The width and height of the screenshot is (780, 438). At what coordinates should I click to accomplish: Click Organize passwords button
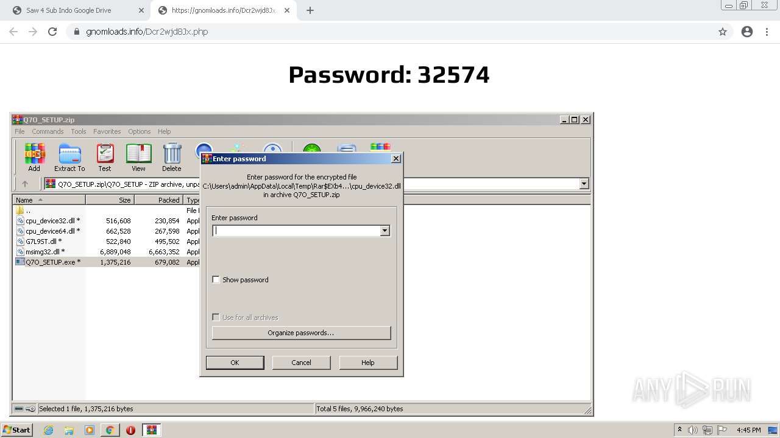301,333
